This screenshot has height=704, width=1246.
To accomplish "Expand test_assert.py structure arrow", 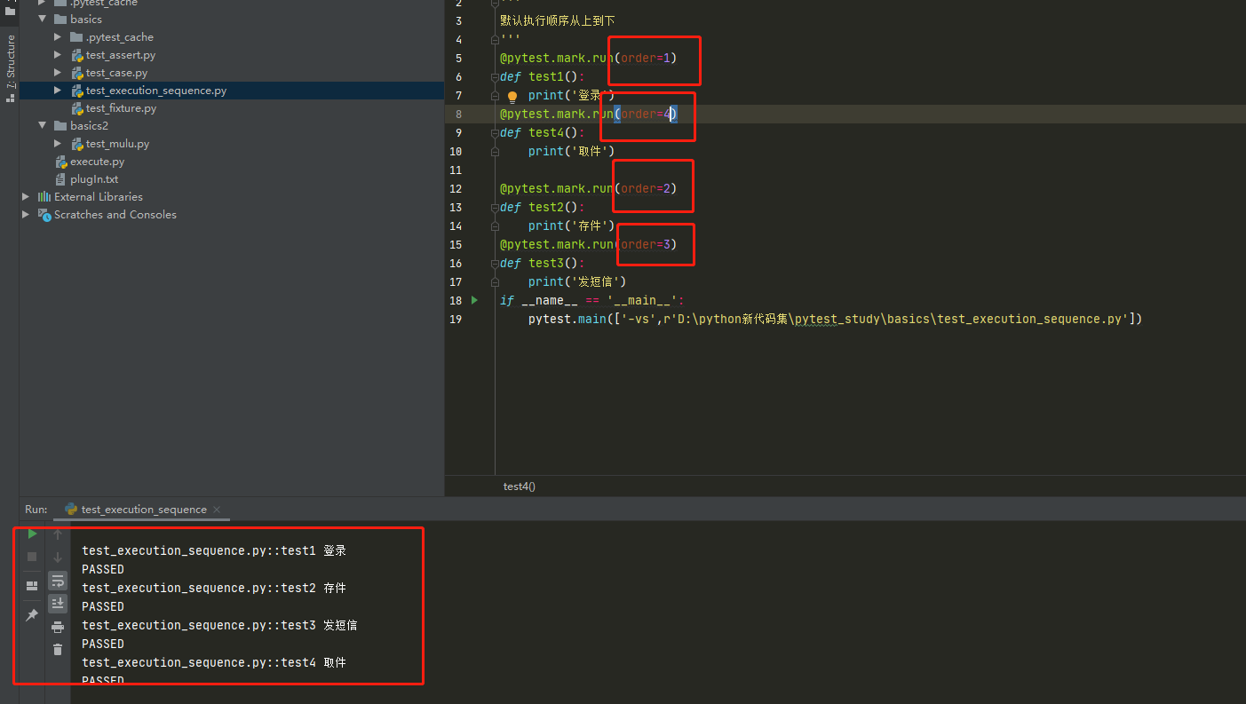I will [x=58, y=55].
